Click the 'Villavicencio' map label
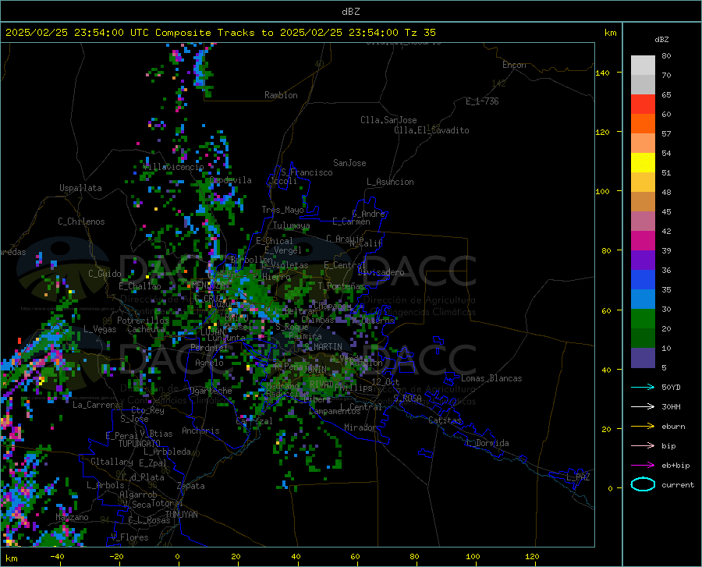Viewport: 702px width, 567px height. [174, 167]
